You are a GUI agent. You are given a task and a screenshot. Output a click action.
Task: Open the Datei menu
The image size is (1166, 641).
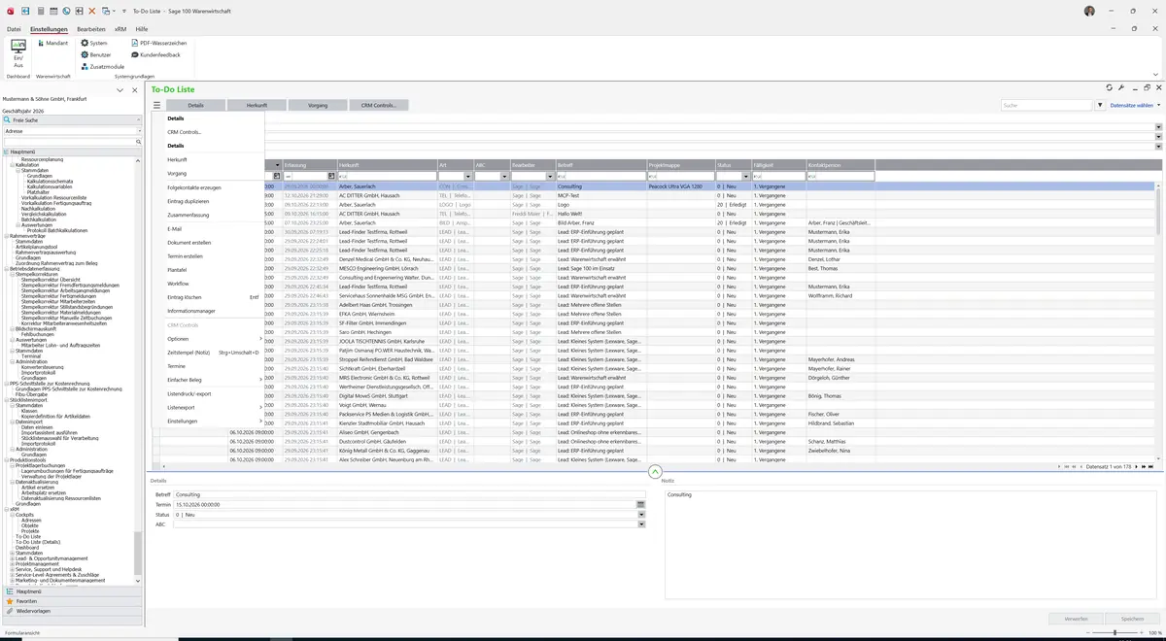(x=14, y=29)
